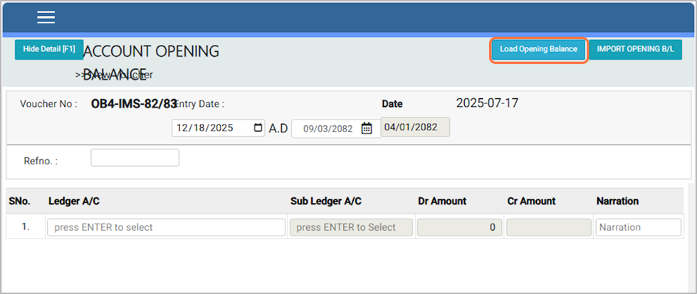Click the IMPORT OPENING B/L button
Screen dimensions: 697x294
click(x=635, y=50)
